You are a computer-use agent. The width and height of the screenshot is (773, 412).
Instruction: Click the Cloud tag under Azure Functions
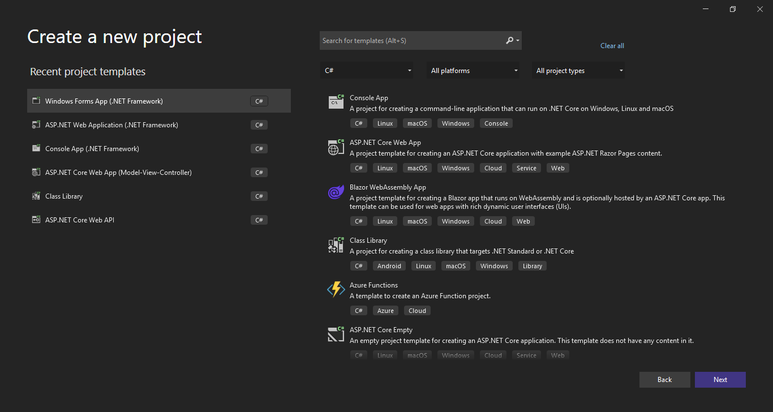tap(417, 311)
